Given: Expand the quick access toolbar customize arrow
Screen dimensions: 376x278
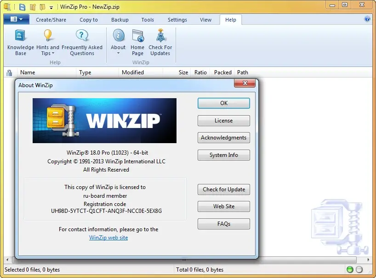Looking at the screenshot, I should click(51, 8).
